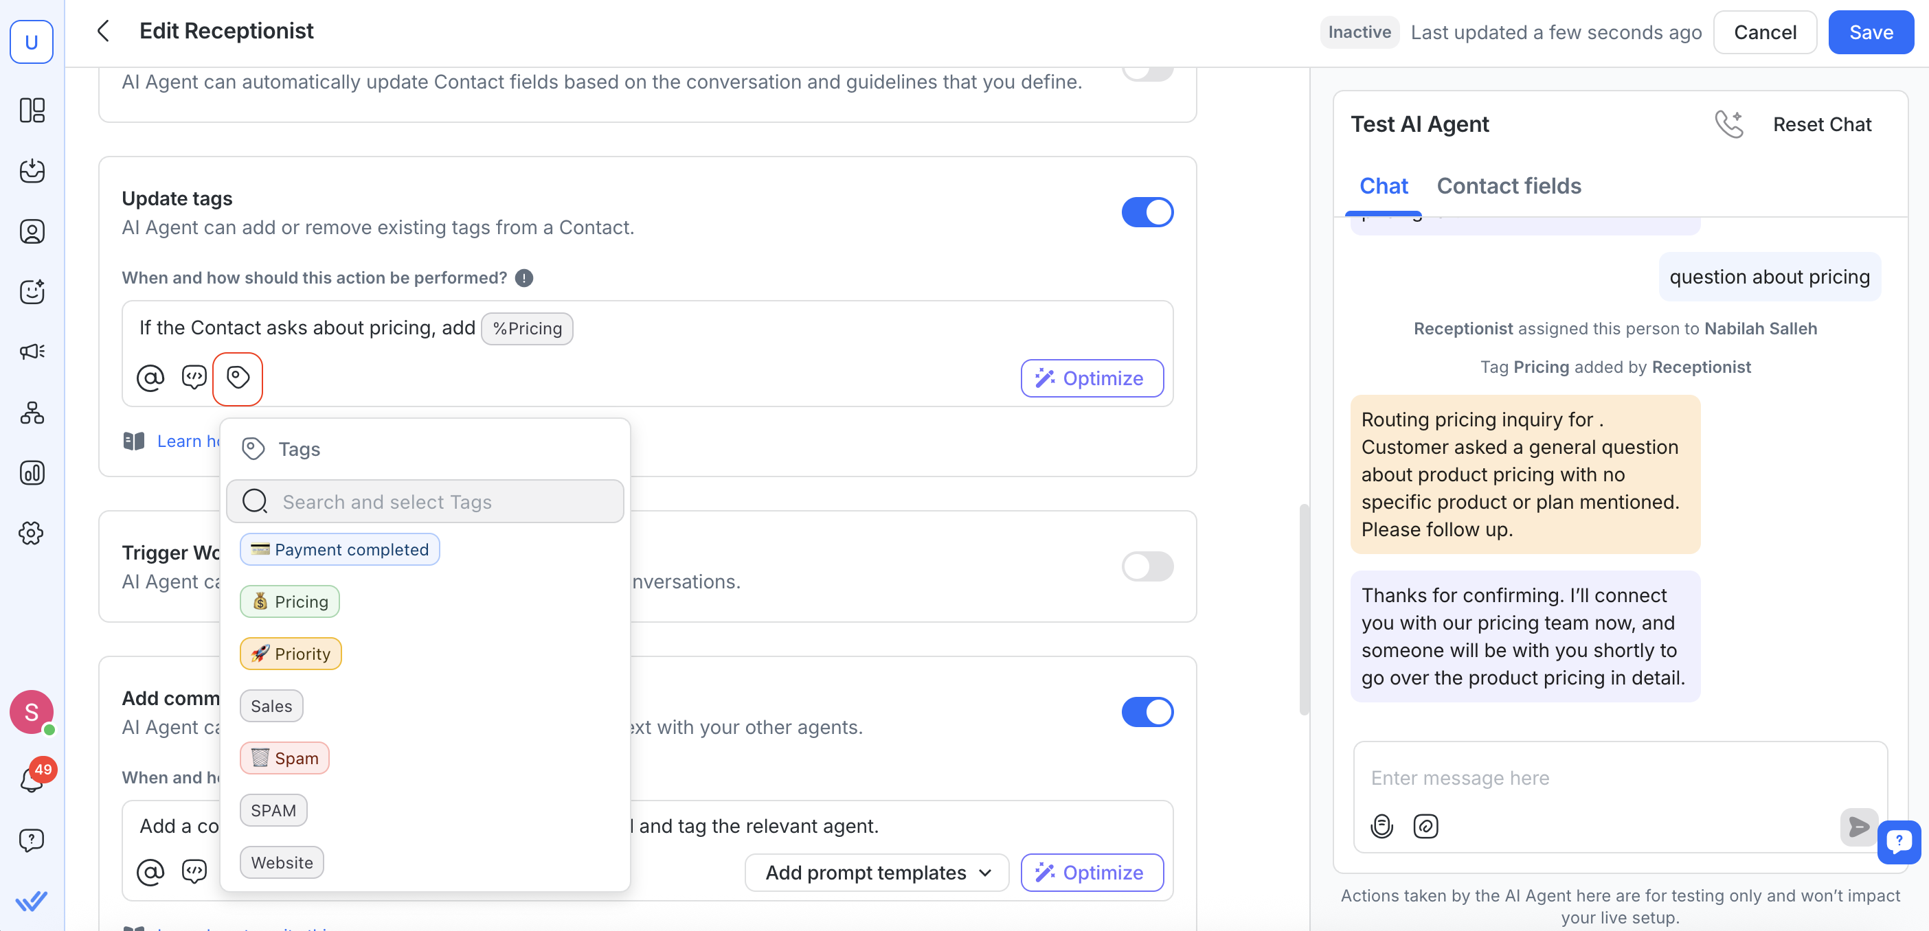Click the @ mention icon in the prompt box
Viewport: 1929px width, 931px height.
pos(150,378)
